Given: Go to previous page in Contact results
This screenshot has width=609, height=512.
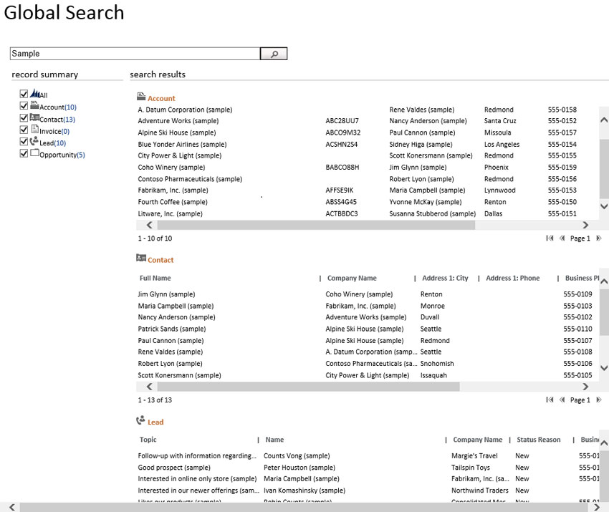Looking at the screenshot, I should 562,400.
